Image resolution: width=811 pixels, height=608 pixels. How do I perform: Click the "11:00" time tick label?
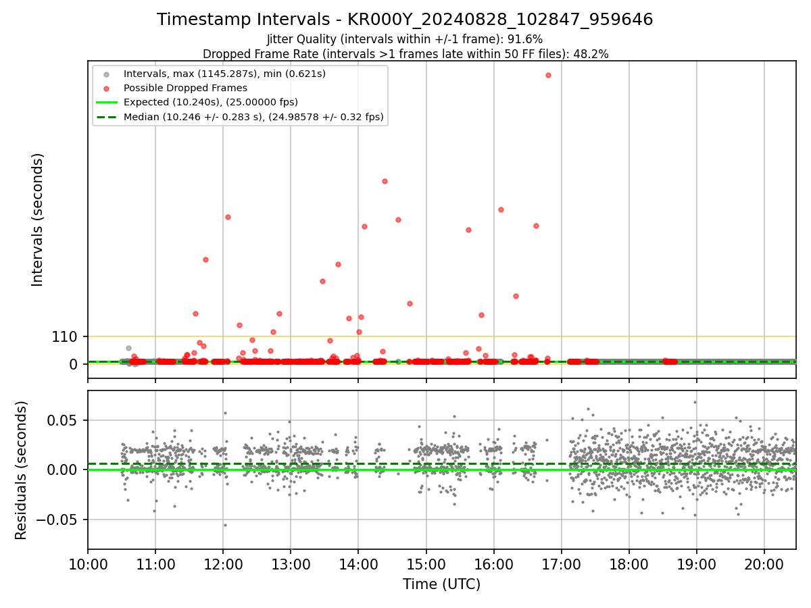coord(155,564)
